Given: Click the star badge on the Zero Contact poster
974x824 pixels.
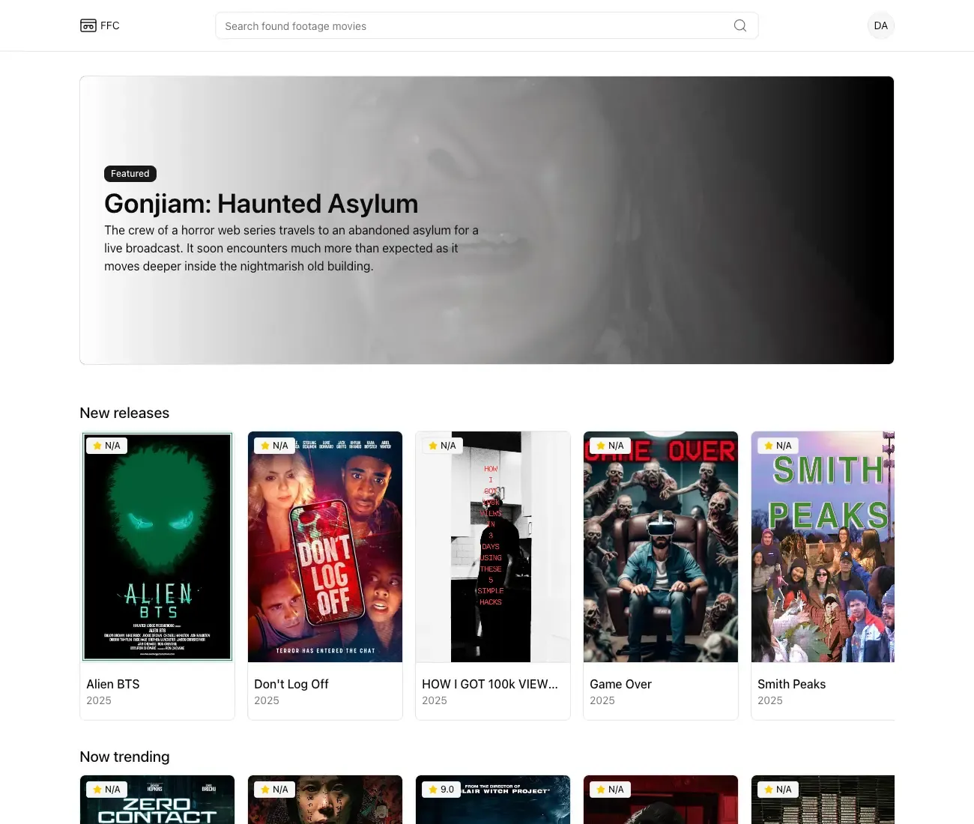Looking at the screenshot, I should [x=106, y=789].
